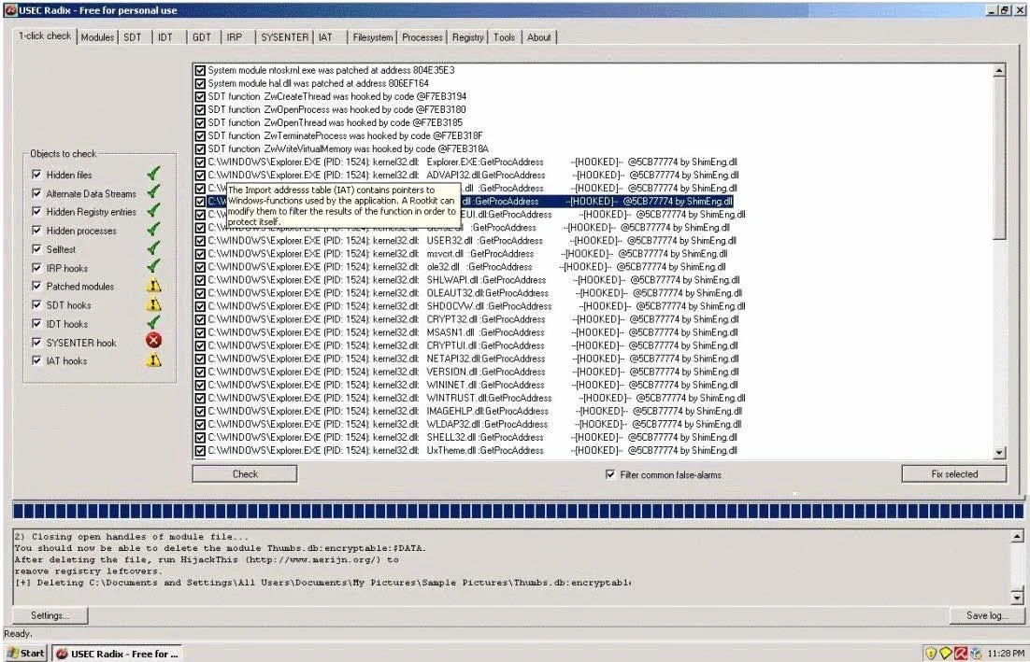Open the Windows Start menu
This screenshot has height=662, width=1030.
point(25,653)
